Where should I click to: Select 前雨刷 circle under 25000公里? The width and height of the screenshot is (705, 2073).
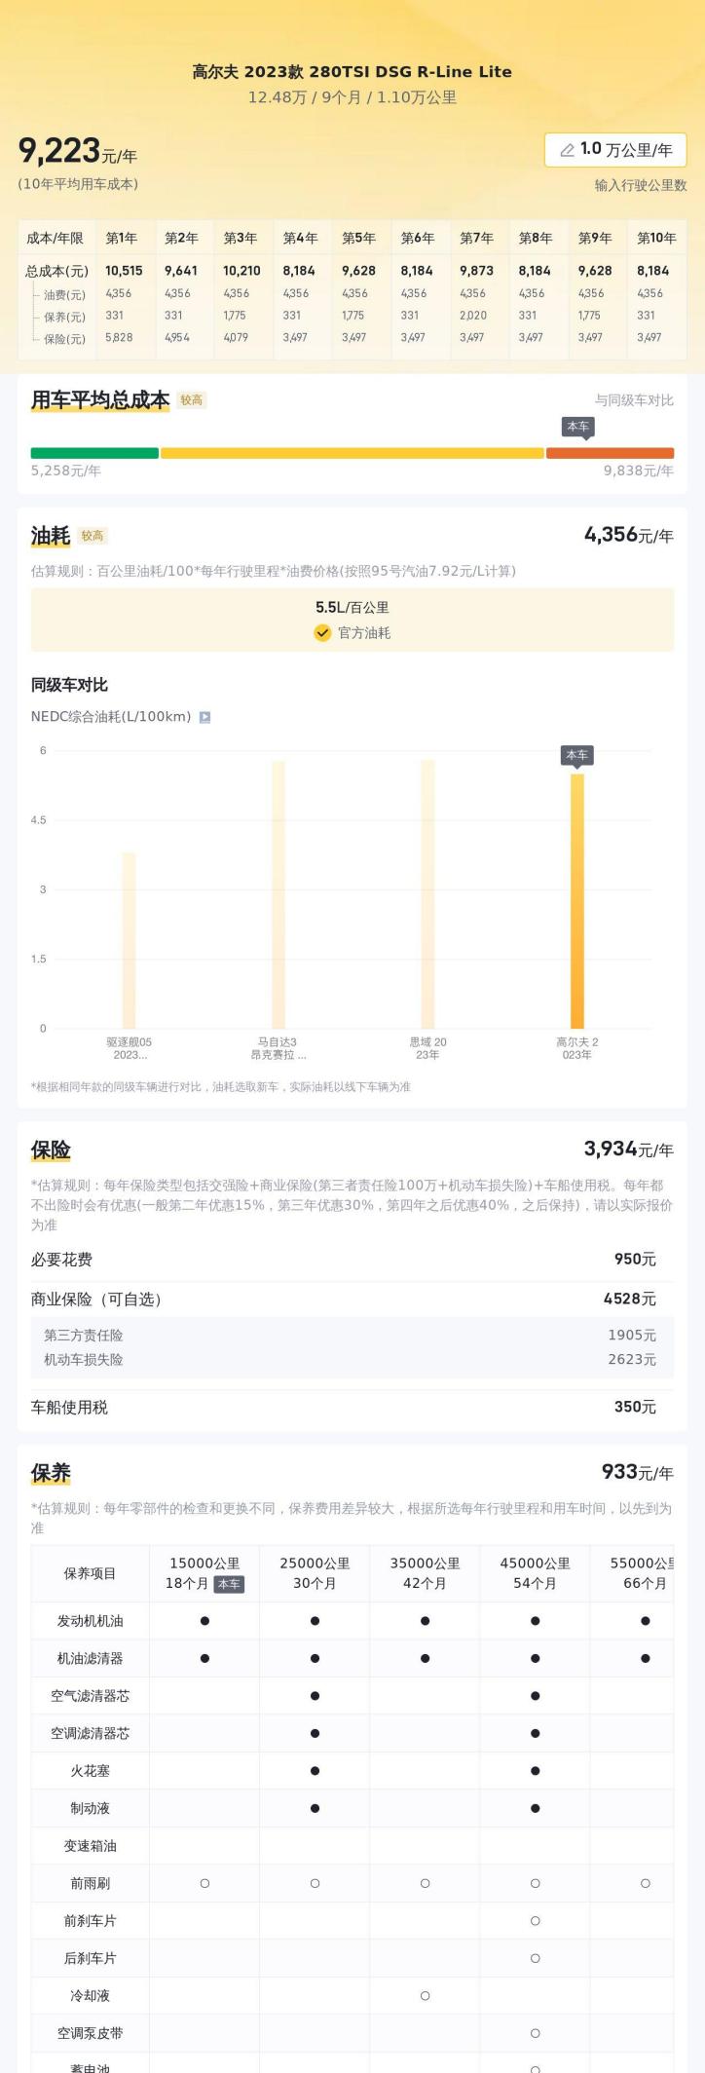point(315,1883)
